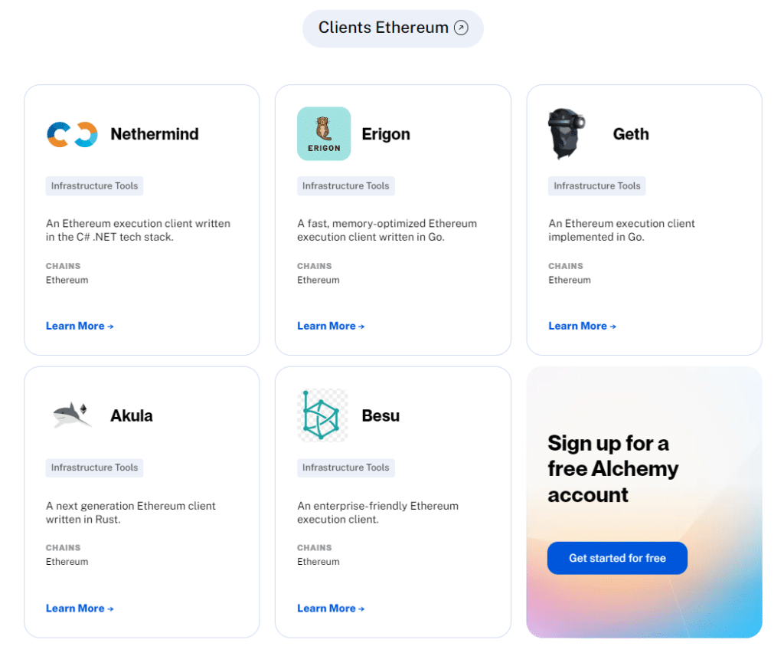Click the arrow icon beside Clients Ethereum
Screen dimensions: 784x653
(x=461, y=28)
